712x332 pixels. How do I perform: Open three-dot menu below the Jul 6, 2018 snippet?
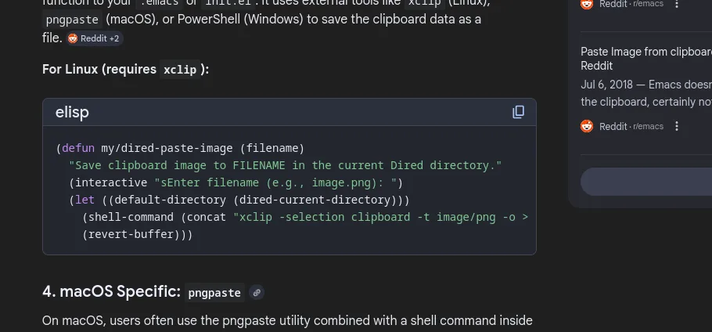coord(677,126)
